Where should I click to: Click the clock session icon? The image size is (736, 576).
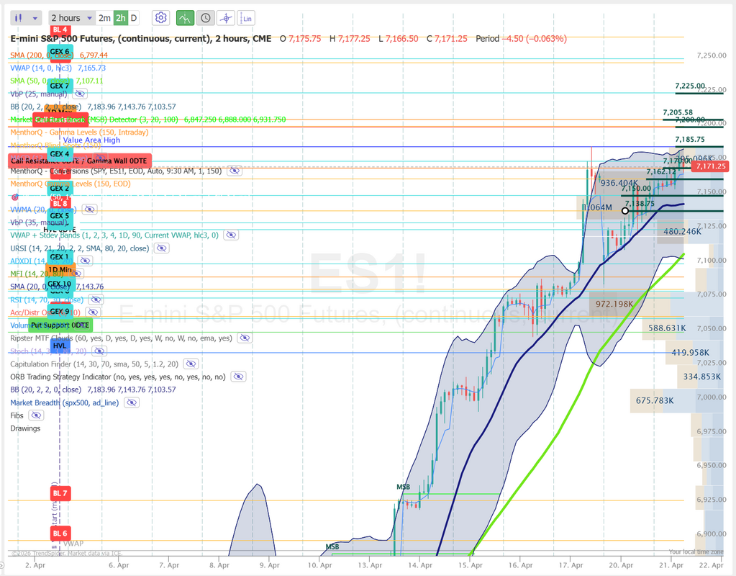point(206,17)
